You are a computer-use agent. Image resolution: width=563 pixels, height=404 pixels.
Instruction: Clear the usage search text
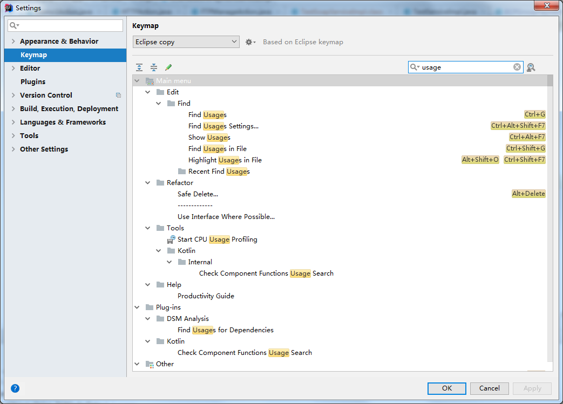[517, 67]
